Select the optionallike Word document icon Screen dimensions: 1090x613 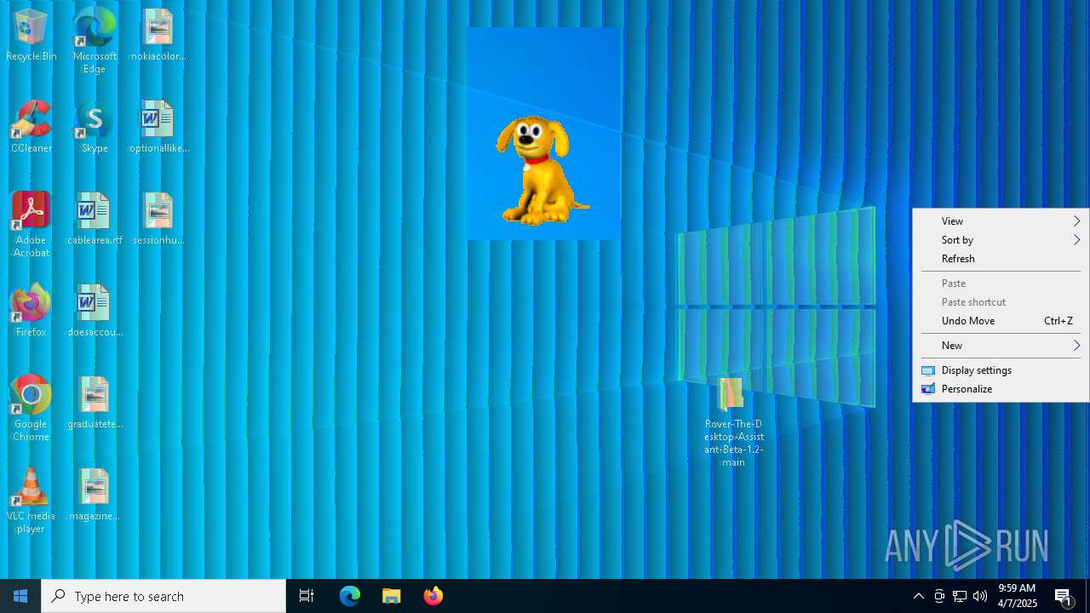(158, 128)
